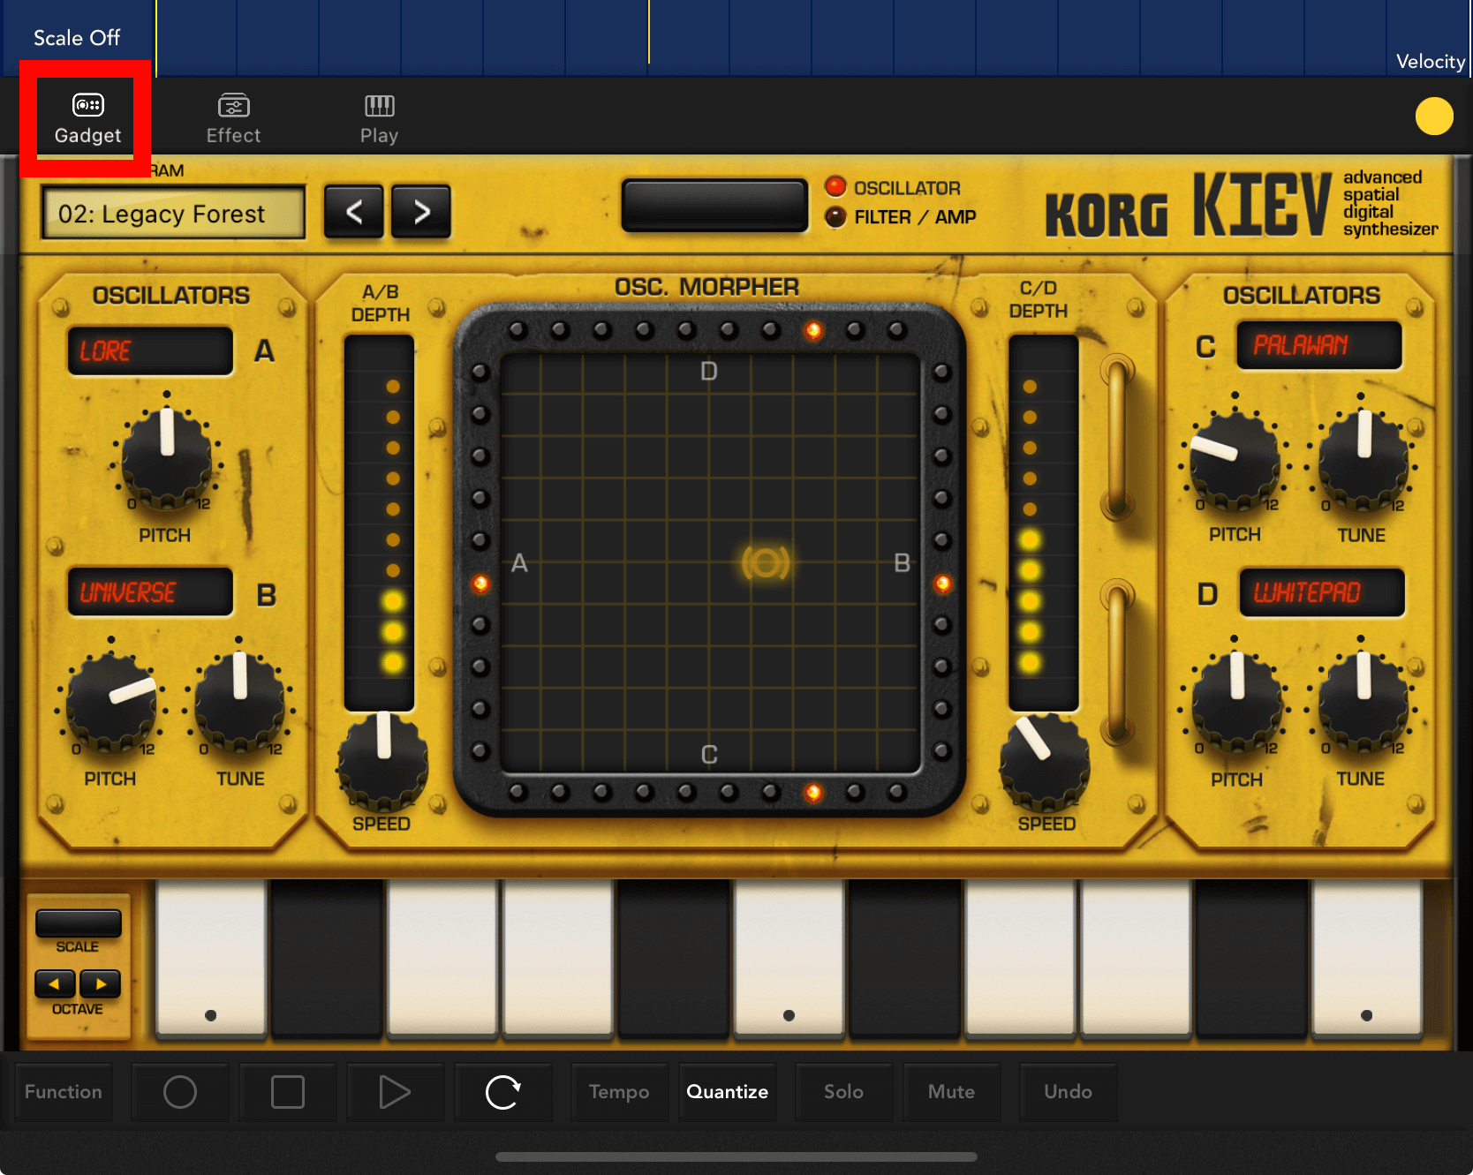The width and height of the screenshot is (1473, 1175).
Task: Click the yellow circle indicator at top right
Action: click(x=1434, y=117)
